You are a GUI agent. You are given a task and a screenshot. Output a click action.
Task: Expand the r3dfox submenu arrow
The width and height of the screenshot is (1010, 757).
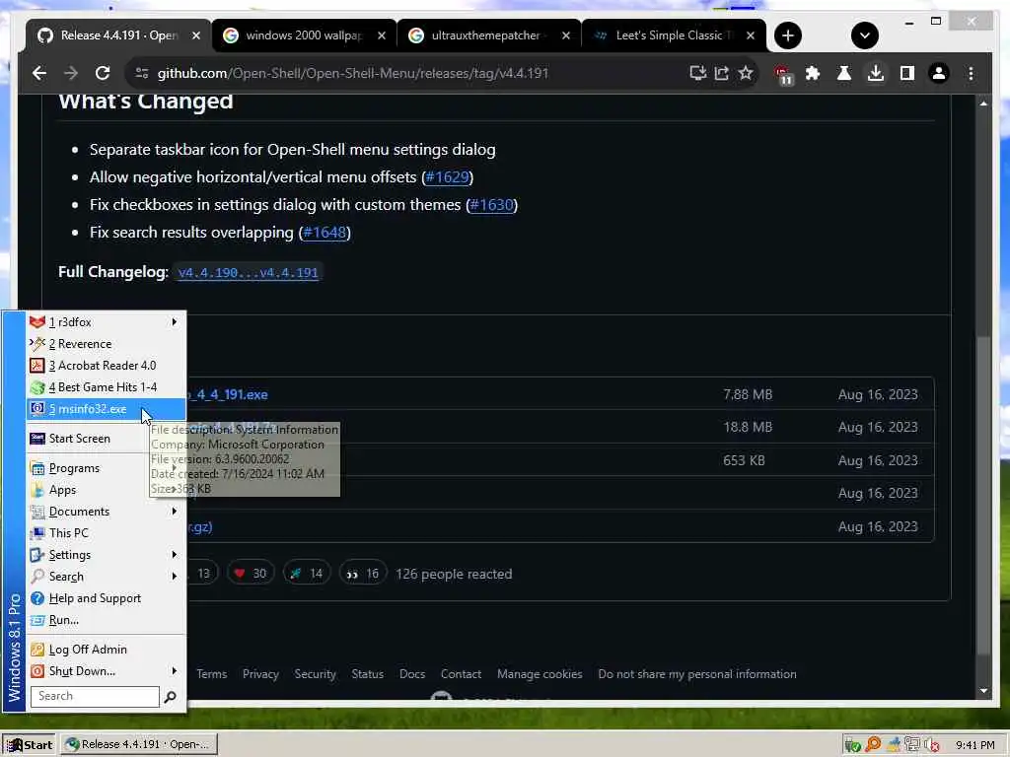click(x=174, y=322)
